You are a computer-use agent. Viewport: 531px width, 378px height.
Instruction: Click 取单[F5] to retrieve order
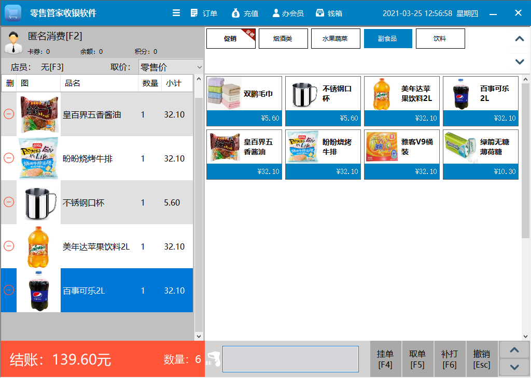417,359
